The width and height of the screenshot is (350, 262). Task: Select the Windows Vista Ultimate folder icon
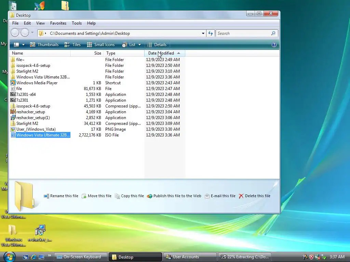13,77
